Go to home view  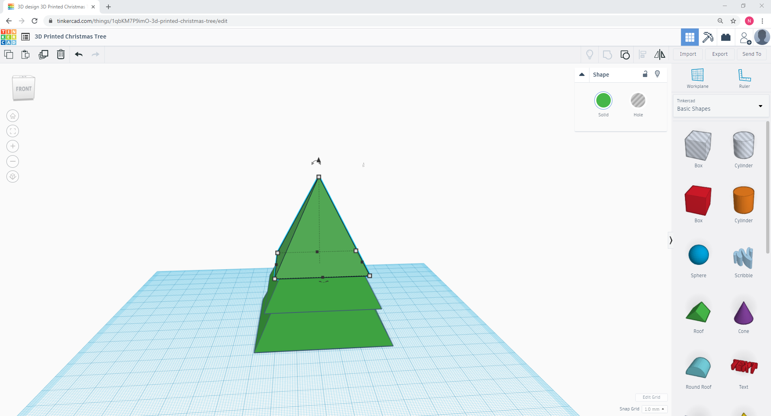pos(13,116)
